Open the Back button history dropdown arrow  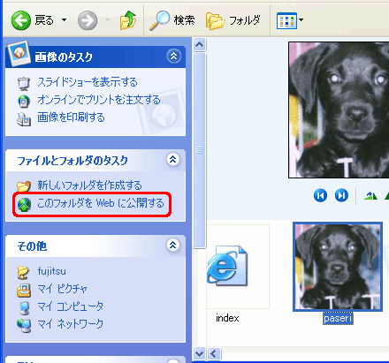point(64,20)
